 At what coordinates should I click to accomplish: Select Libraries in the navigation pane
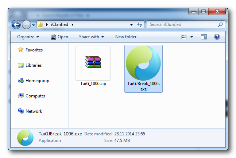(x=33, y=65)
